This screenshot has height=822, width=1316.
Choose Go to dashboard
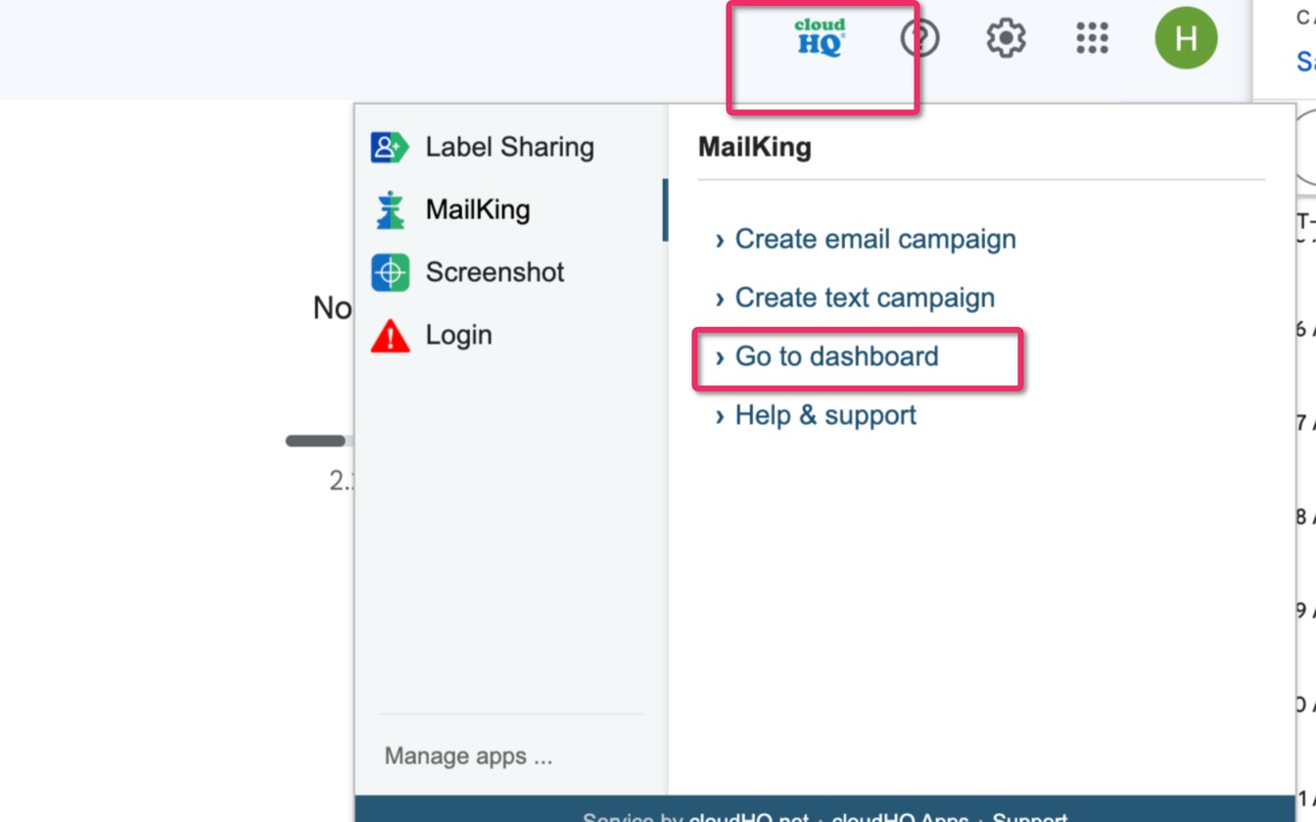836,356
